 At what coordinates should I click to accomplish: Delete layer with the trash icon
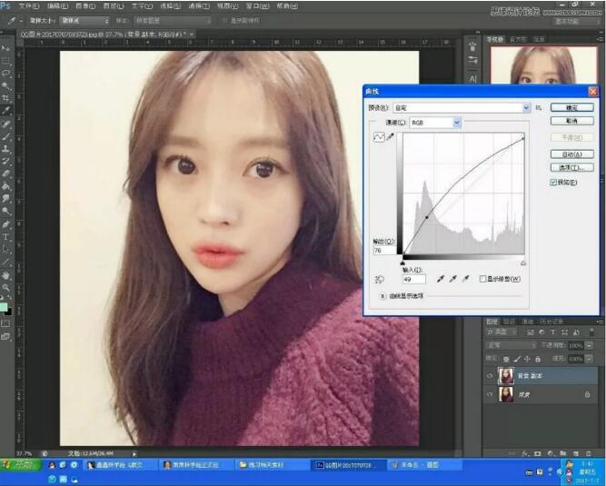click(x=588, y=453)
